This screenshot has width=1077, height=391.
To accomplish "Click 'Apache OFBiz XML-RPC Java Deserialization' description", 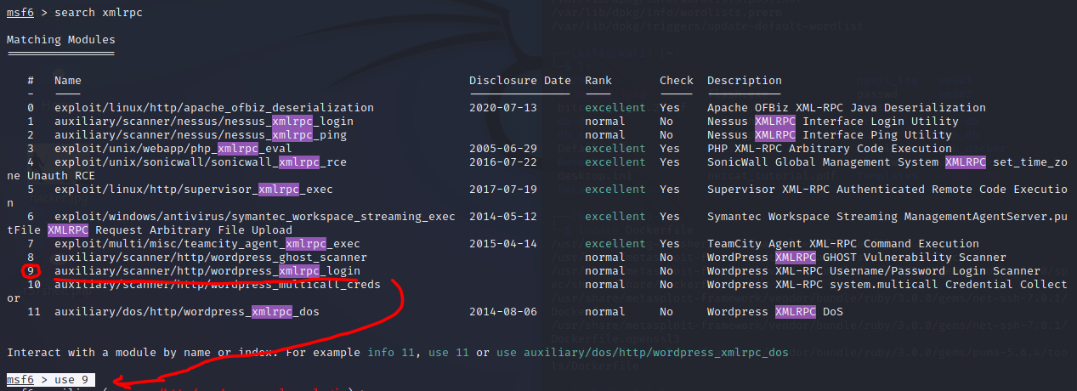I will pyautogui.click(x=847, y=108).
